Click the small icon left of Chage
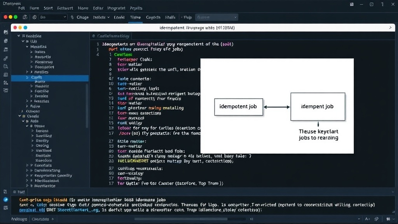Image resolution: width=398 pixels, height=224 pixels. pos(72,17)
